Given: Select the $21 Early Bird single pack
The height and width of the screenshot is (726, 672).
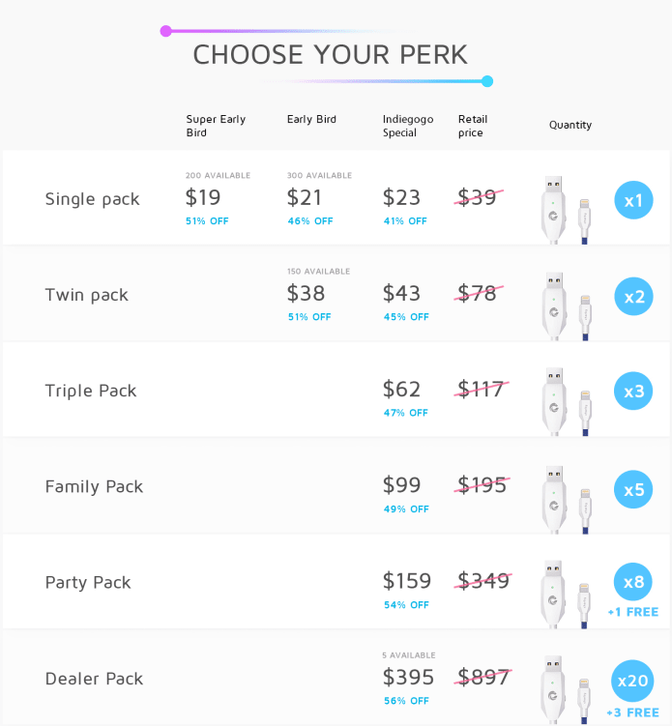Looking at the screenshot, I should point(305,198).
